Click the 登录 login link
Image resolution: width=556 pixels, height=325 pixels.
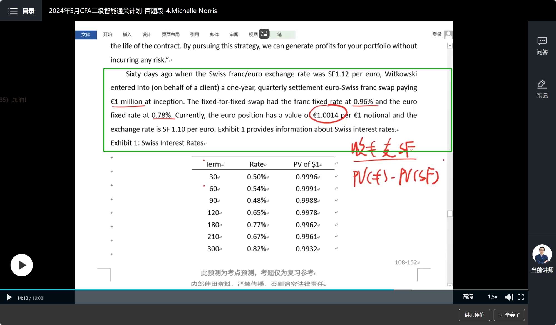coord(437,34)
